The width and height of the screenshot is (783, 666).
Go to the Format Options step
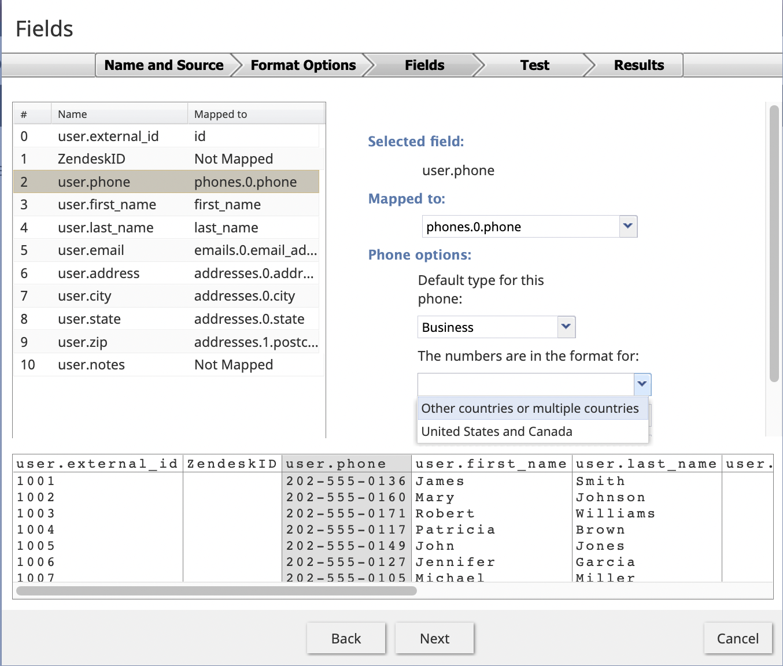pyautogui.click(x=303, y=65)
